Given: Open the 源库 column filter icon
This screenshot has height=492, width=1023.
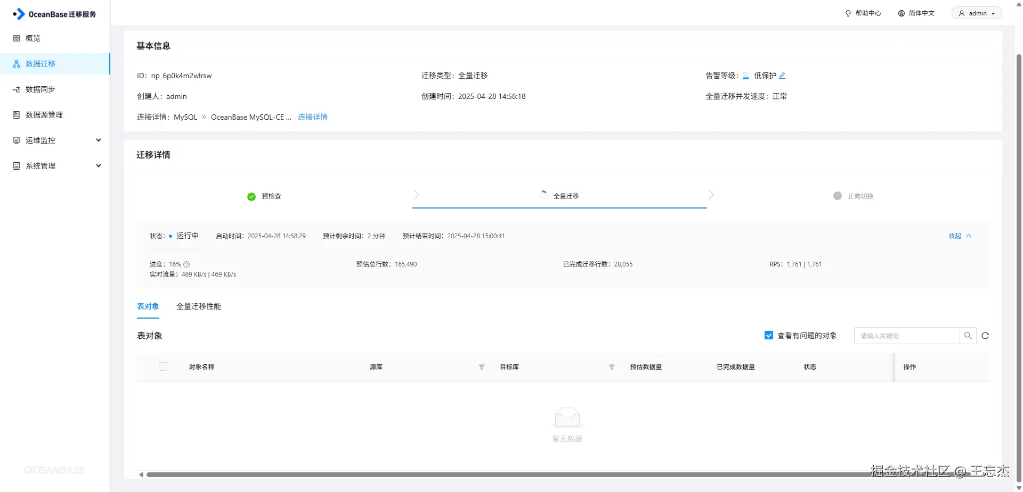Looking at the screenshot, I should 482,367.
